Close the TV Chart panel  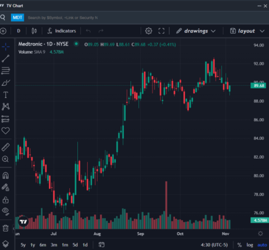click(x=265, y=6)
